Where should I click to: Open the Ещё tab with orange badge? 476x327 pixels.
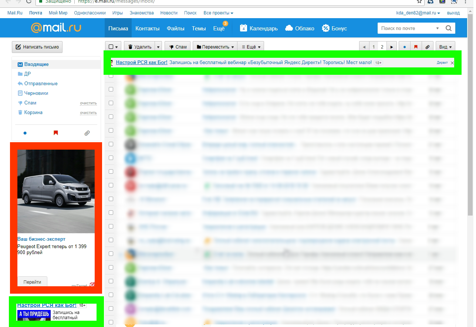(219, 29)
